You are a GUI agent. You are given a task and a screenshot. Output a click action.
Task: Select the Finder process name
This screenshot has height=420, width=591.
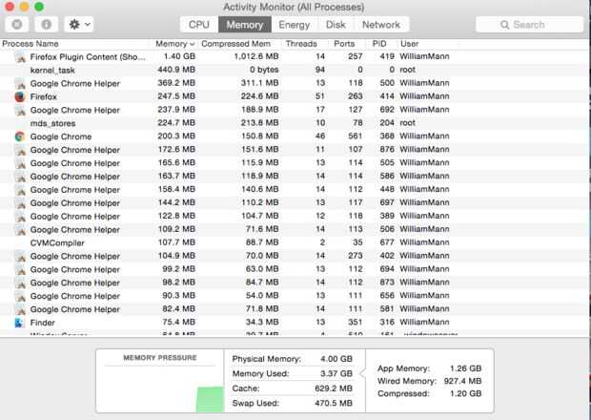pos(43,323)
